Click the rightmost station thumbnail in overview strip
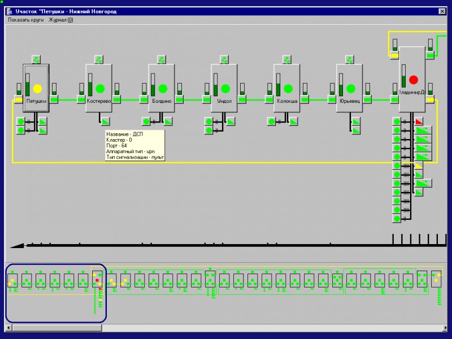The image size is (452, 339). [436, 279]
